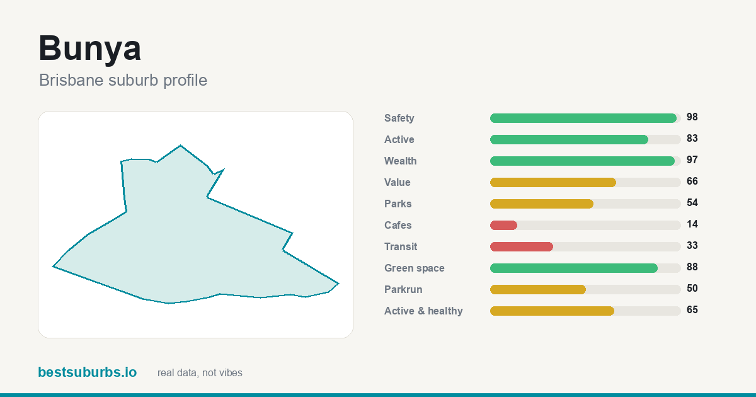The height and width of the screenshot is (397, 756).
Task: Click the Value score bar
Action: coord(585,182)
